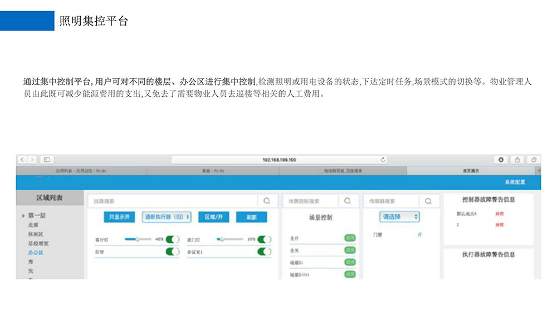Open the 请选择 sensor dropdown
Viewport: 557px width, 313px height.
399,217
